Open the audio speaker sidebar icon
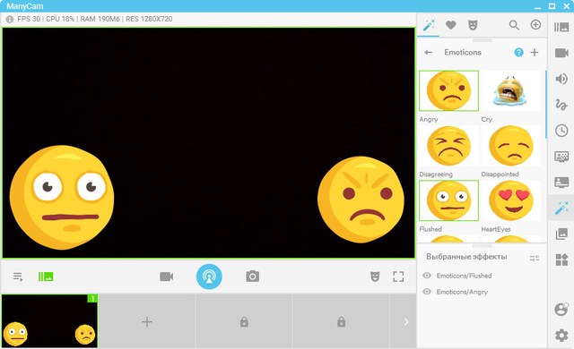This screenshot has width=574, height=349. (561, 79)
